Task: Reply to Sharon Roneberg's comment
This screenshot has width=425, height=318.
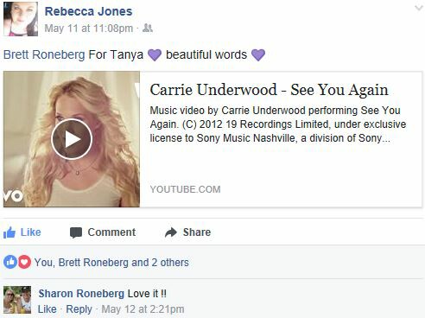Action: pos(79,309)
